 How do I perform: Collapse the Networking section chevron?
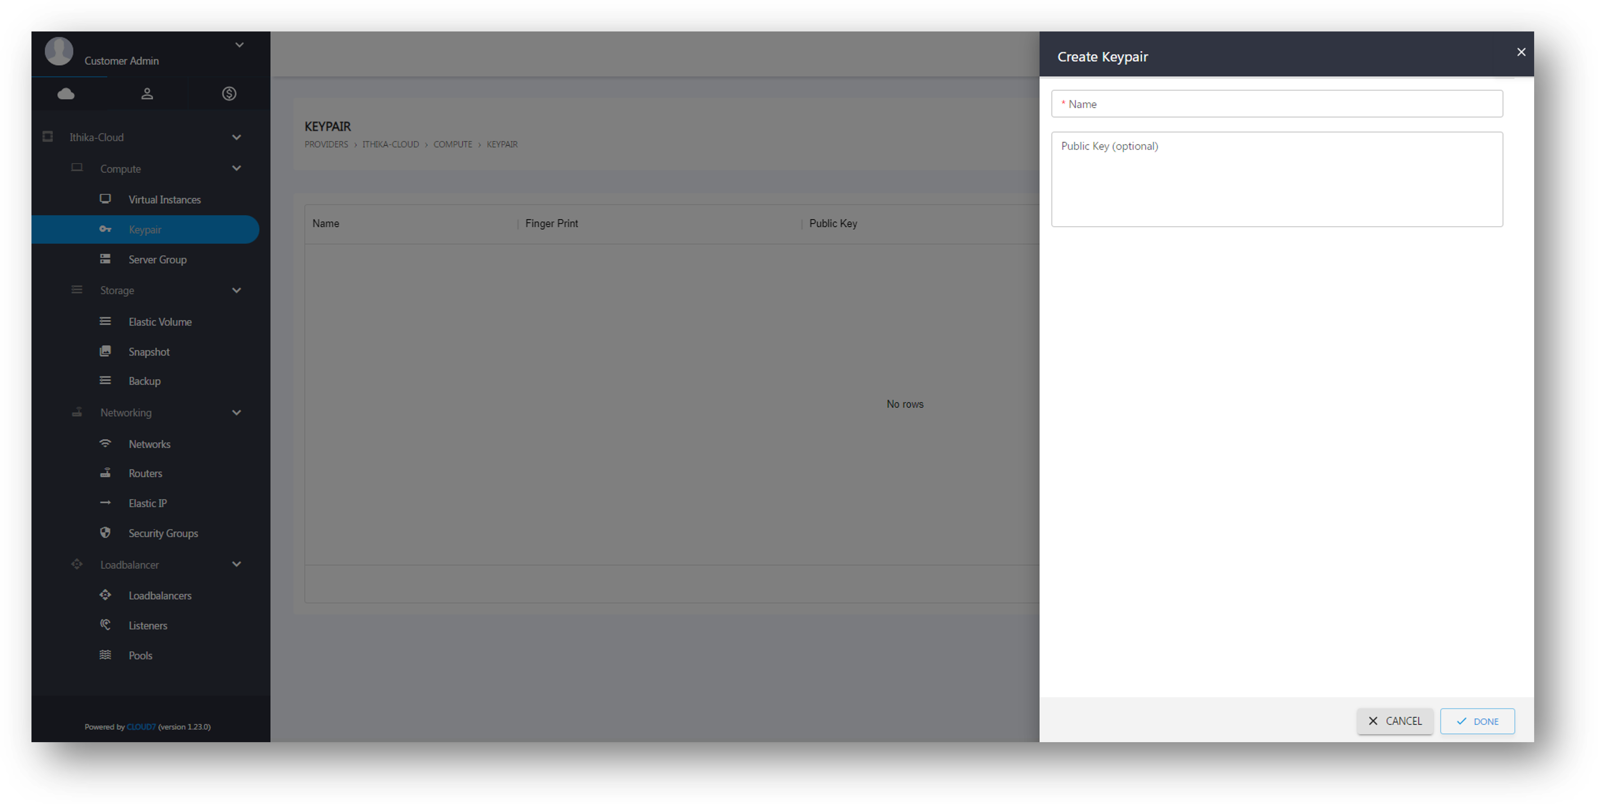tap(237, 412)
